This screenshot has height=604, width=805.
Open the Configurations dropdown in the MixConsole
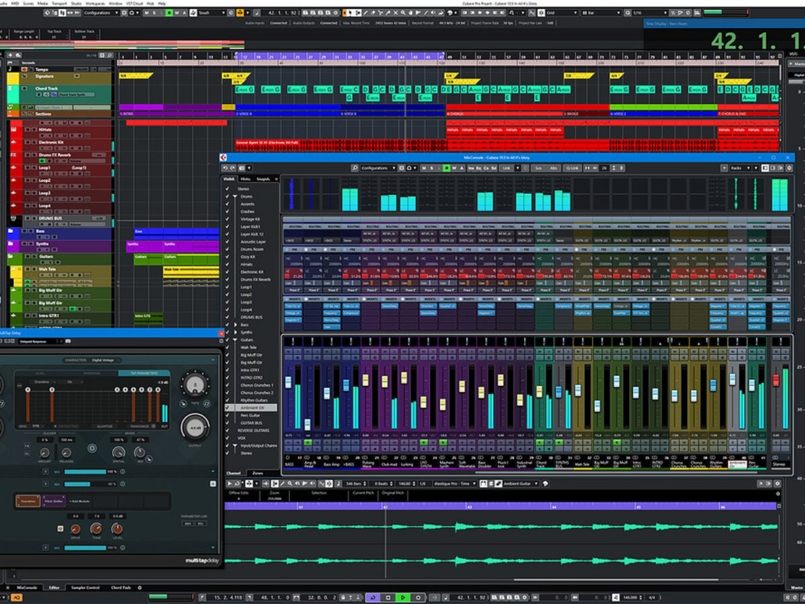click(x=378, y=168)
